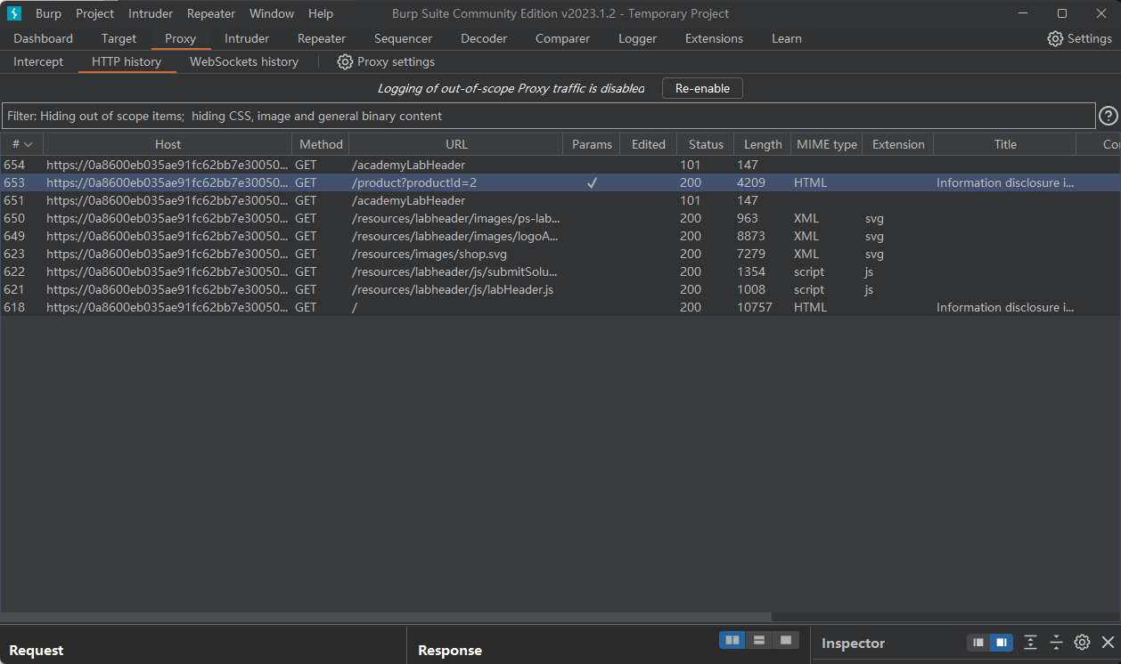Open the Inspector settings gear icon

[1082, 642]
